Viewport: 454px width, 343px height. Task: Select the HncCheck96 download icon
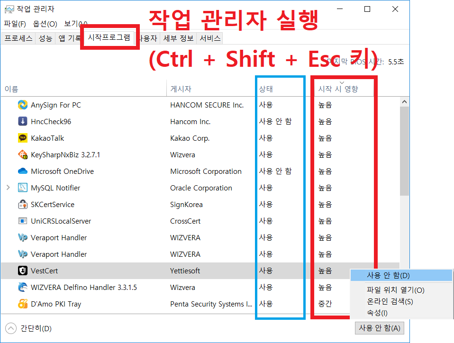pyautogui.click(x=22, y=121)
